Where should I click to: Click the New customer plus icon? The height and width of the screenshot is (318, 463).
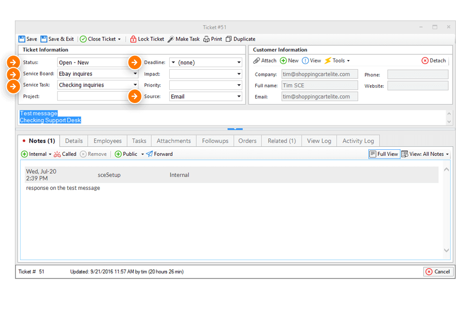pyautogui.click(x=283, y=61)
